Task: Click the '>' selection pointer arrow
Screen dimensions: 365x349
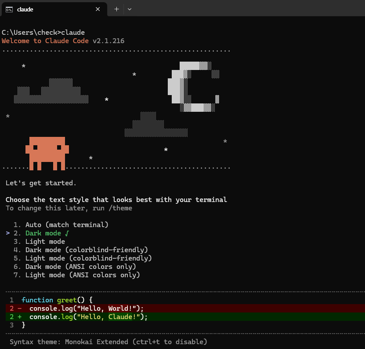Action: (8, 233)
